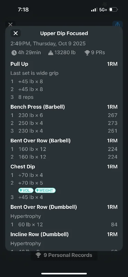The height and width of the screenshot is (277, 128).
Task: Open the Pull Up exercise
Action: point(19,64)
